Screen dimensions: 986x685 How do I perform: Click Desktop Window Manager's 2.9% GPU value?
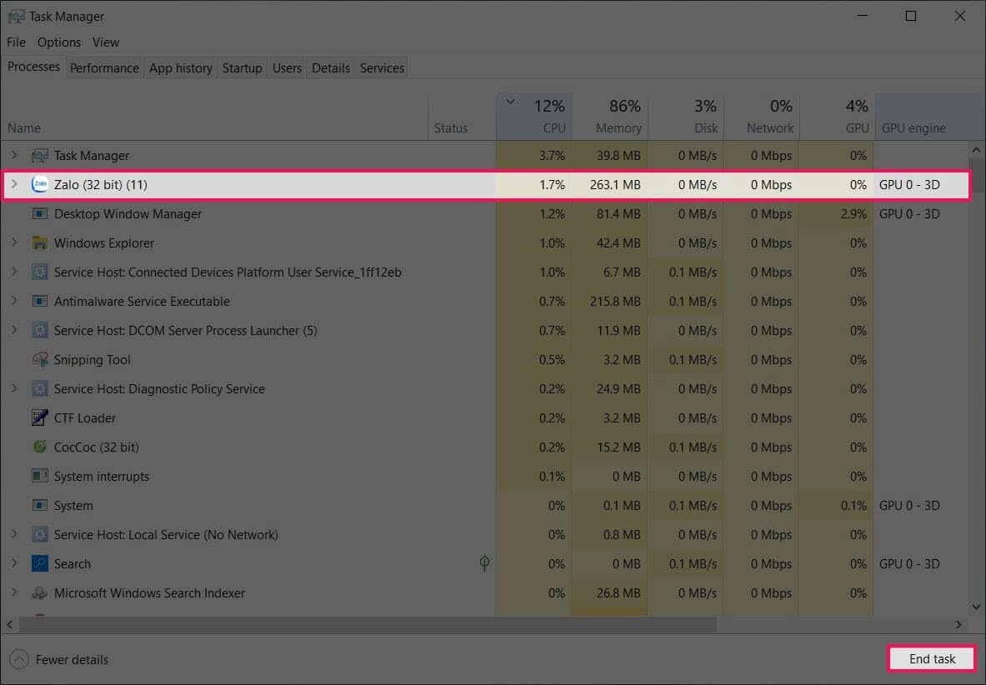click(x=853, y=213)
